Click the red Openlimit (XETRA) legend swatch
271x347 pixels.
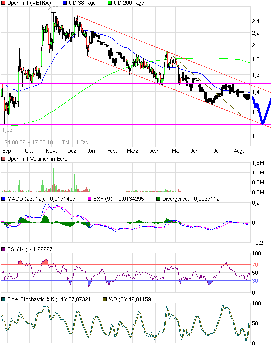(3, 3)
